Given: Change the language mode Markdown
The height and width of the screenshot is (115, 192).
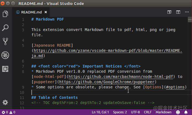Looking at the screenshot, I should (163, 112).
